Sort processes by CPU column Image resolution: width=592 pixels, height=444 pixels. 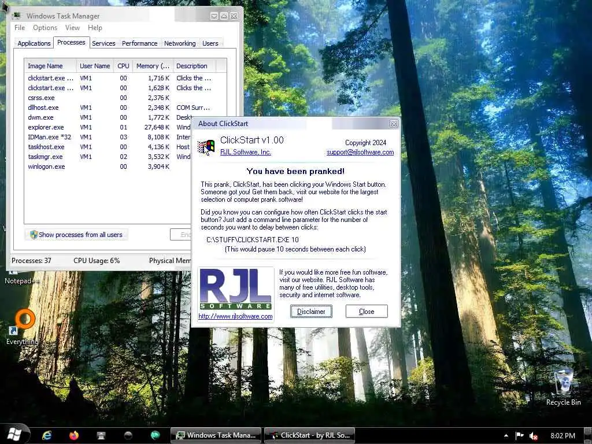coord(123,66)
